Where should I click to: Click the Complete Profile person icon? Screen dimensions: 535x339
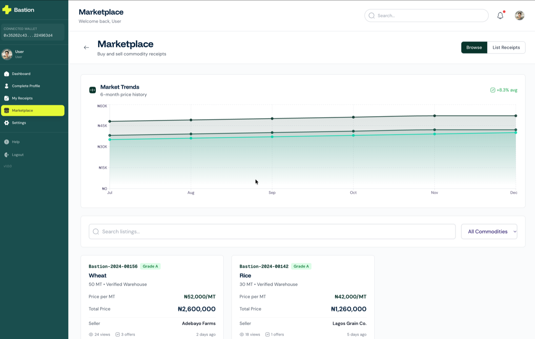6,86
